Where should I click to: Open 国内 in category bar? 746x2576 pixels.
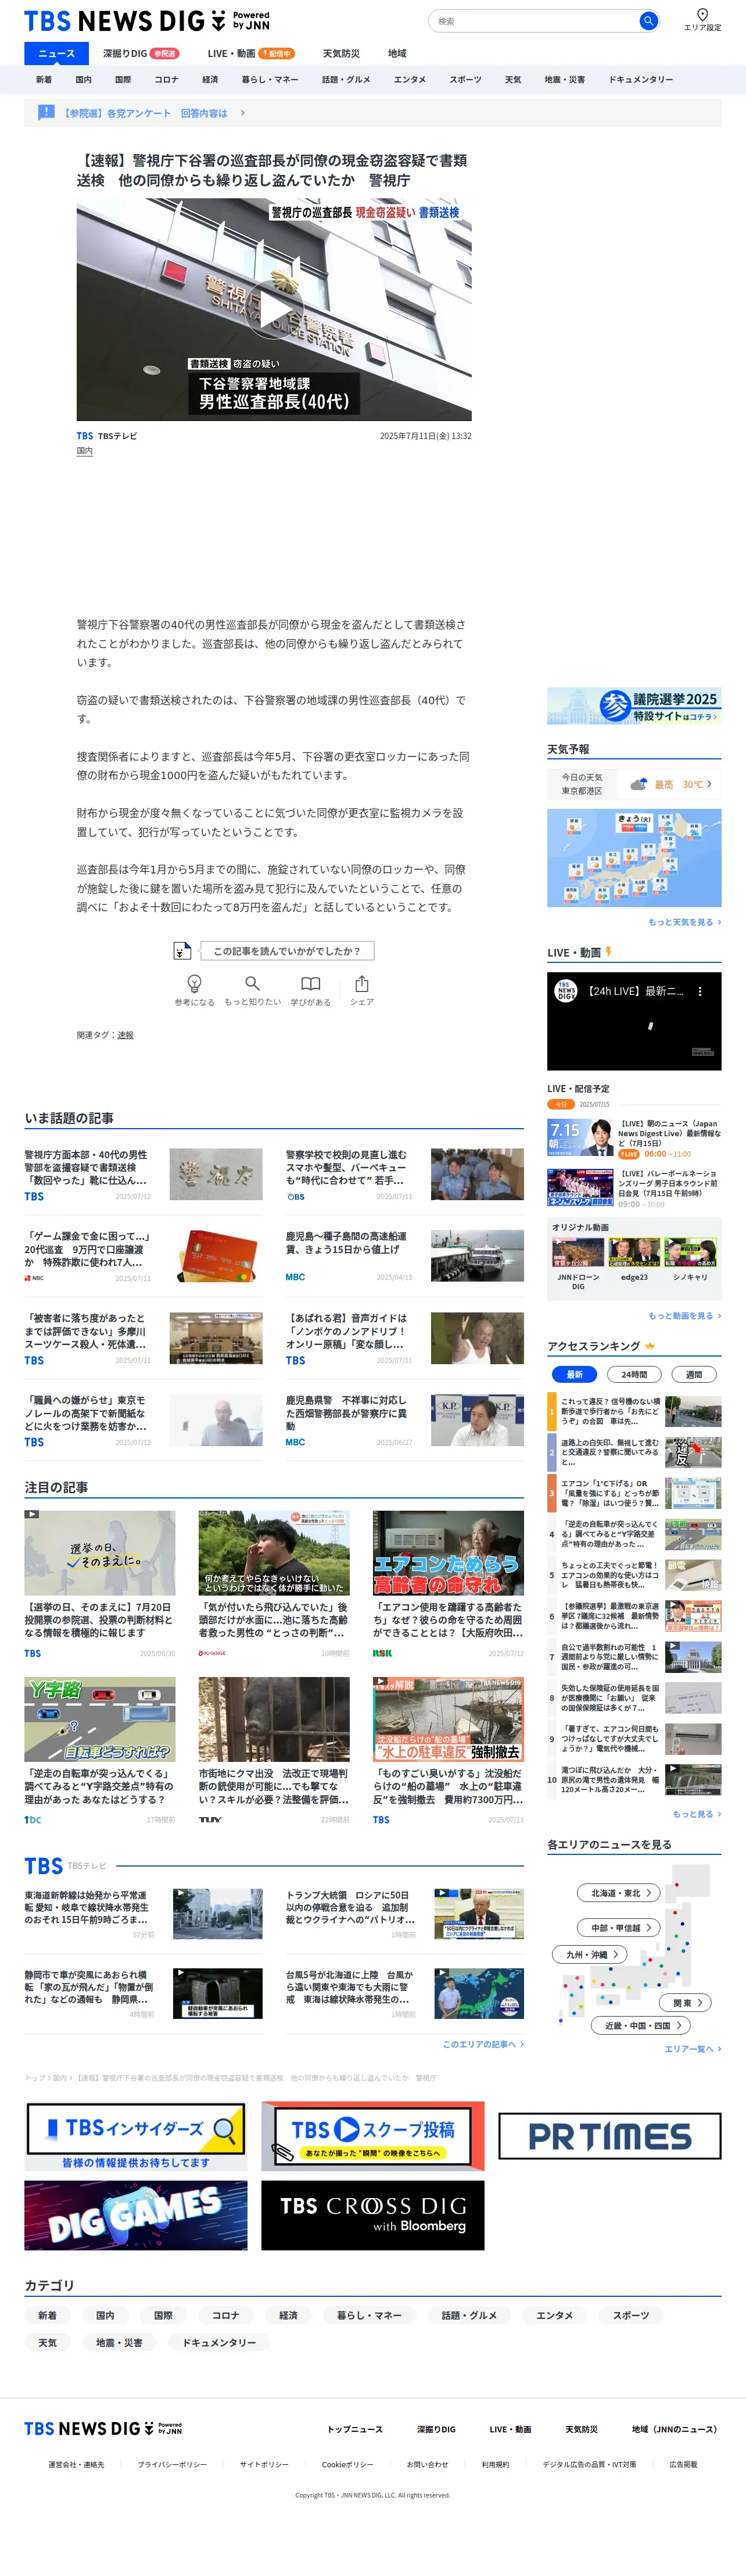pyautogui.click(x=84, y=80)
